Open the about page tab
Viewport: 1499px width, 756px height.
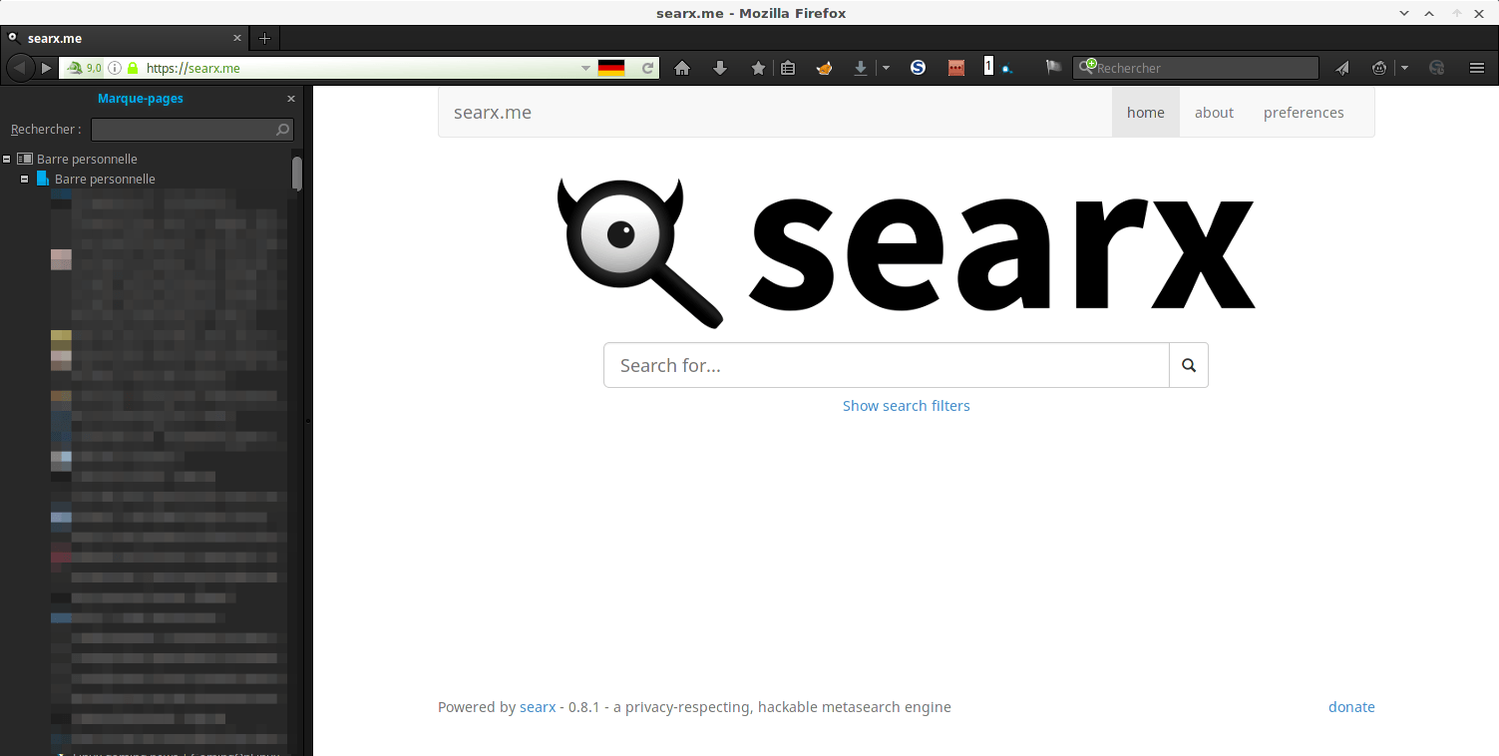[1214, 113]
